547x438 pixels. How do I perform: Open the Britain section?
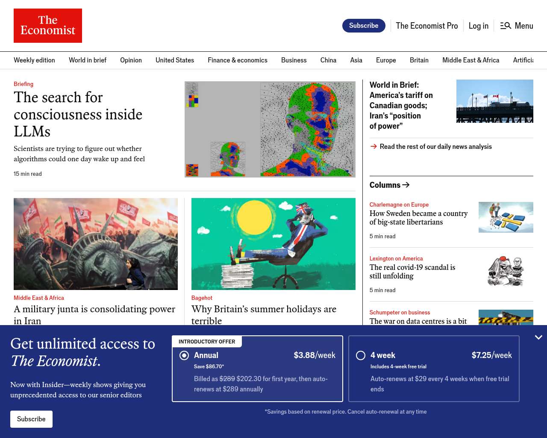click(419, 60)
